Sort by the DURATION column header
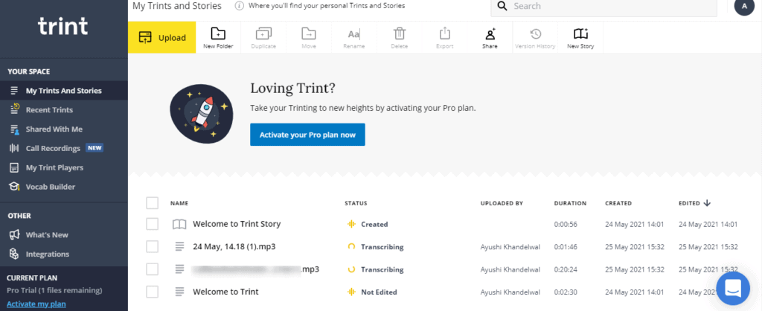 click(x=570, y=203)
